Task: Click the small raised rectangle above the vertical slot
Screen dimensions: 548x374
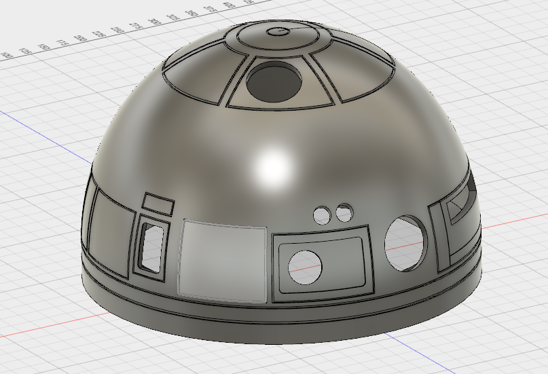Action: click(158, 203)
